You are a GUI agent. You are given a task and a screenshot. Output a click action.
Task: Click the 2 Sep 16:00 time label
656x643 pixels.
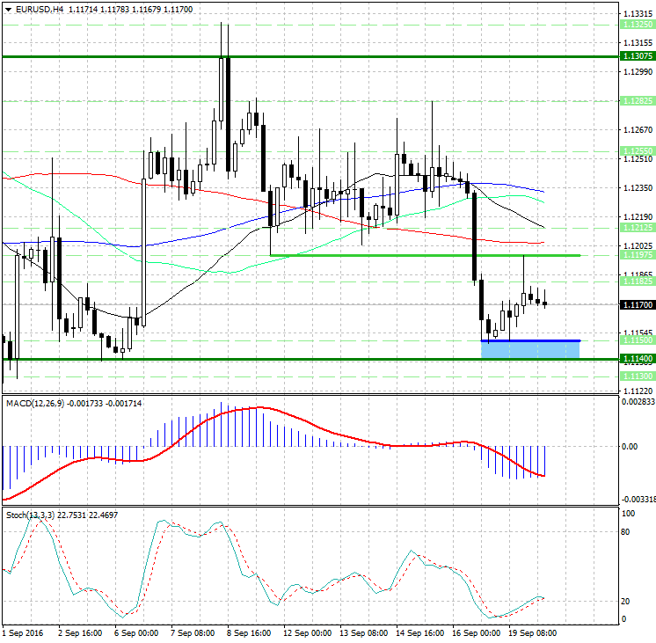click(80, 633)
